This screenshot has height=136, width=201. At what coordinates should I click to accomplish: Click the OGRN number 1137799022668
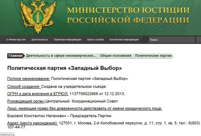84,94
